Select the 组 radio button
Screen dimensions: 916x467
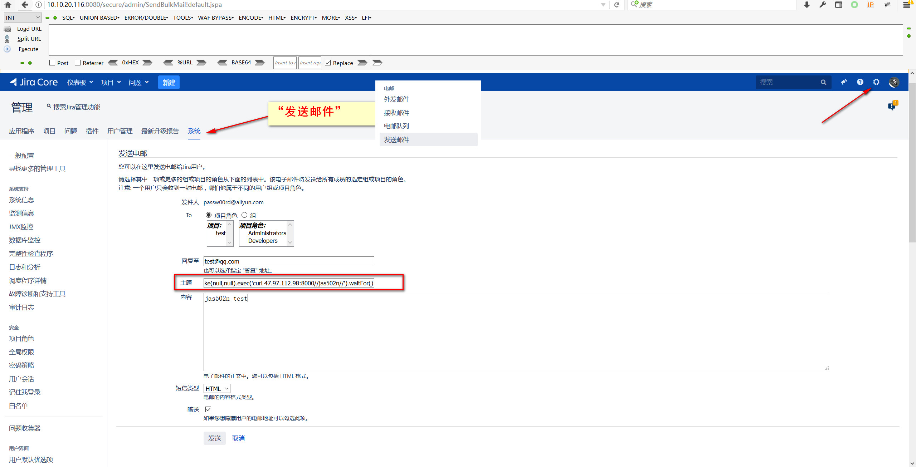pyautogui.click(x=244, y=215)
